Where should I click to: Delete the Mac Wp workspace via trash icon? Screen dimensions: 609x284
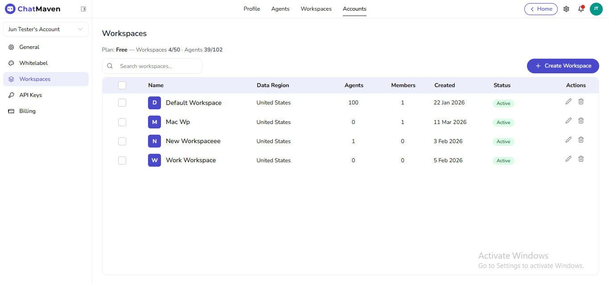coord(581,120)
